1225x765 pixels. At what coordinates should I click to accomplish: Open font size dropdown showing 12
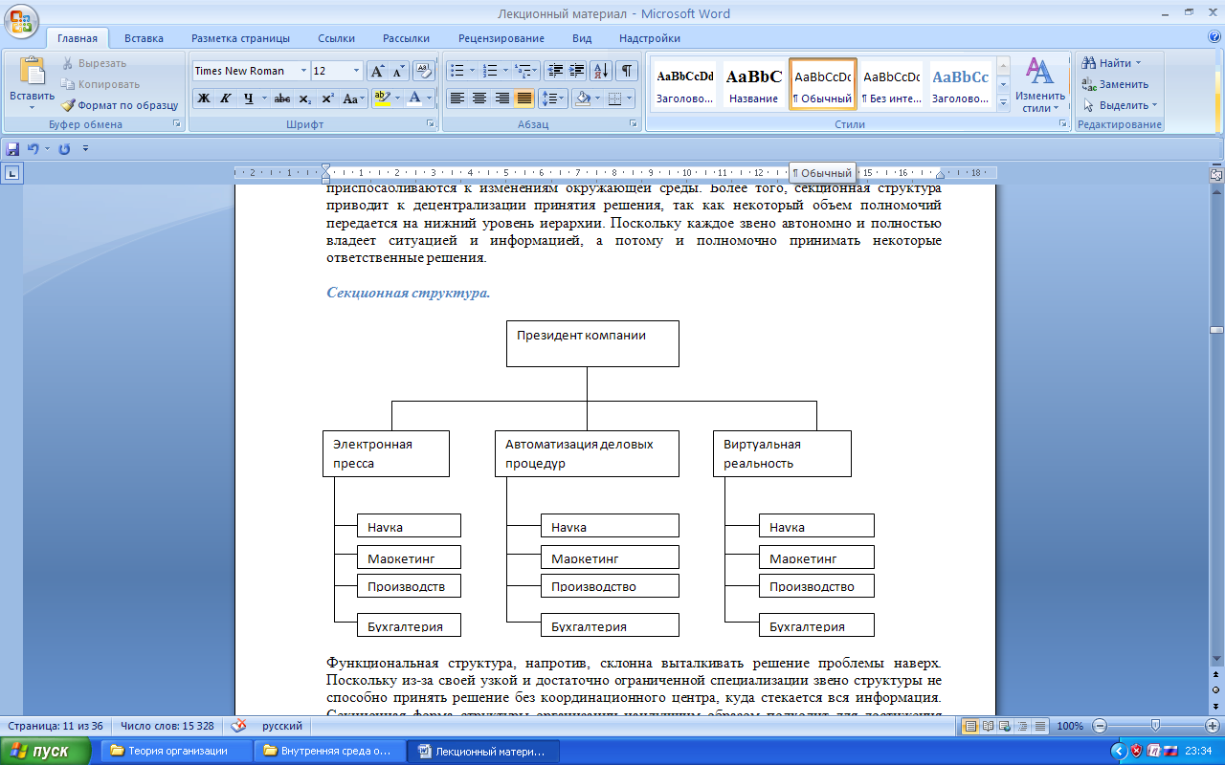[357, 71]
